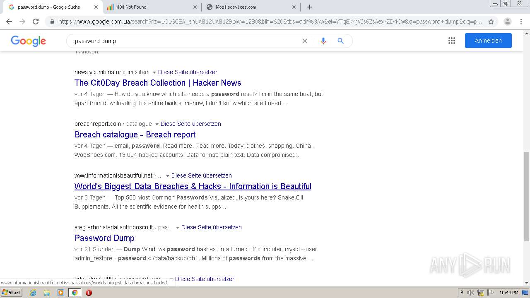Expand dropdown next to informationisbeautiful.net
The height and width of the screenshot is (298, 530).
coord(168,176)
